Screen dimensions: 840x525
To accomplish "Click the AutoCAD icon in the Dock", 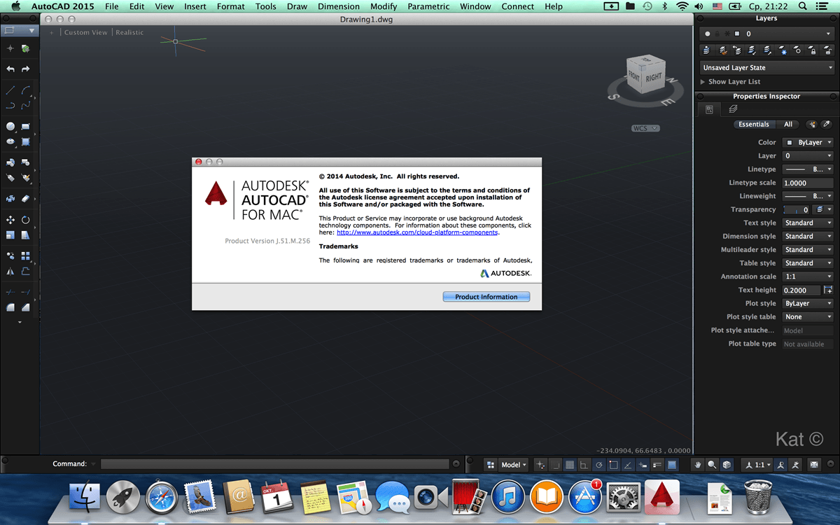I will pyautogui.click(x=662, y=496).
